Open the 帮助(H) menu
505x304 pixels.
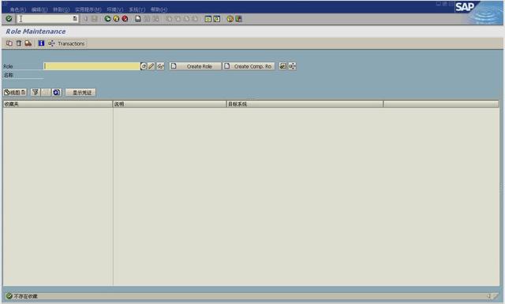(x=159, y=9)
